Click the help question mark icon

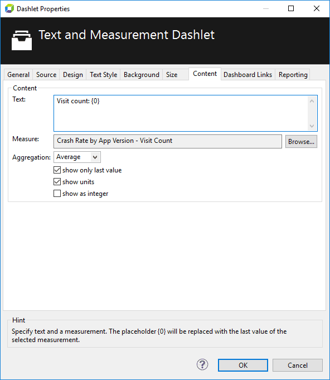(202, 364)
